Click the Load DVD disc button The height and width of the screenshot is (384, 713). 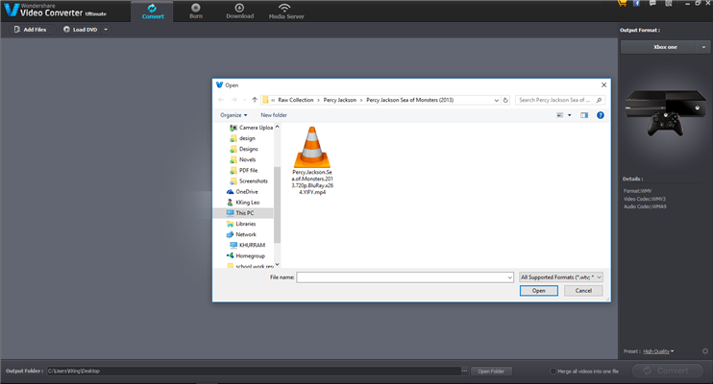[x=80, y=30]
